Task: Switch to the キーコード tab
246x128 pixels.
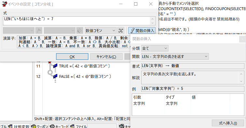Action: tap(59, 126)
